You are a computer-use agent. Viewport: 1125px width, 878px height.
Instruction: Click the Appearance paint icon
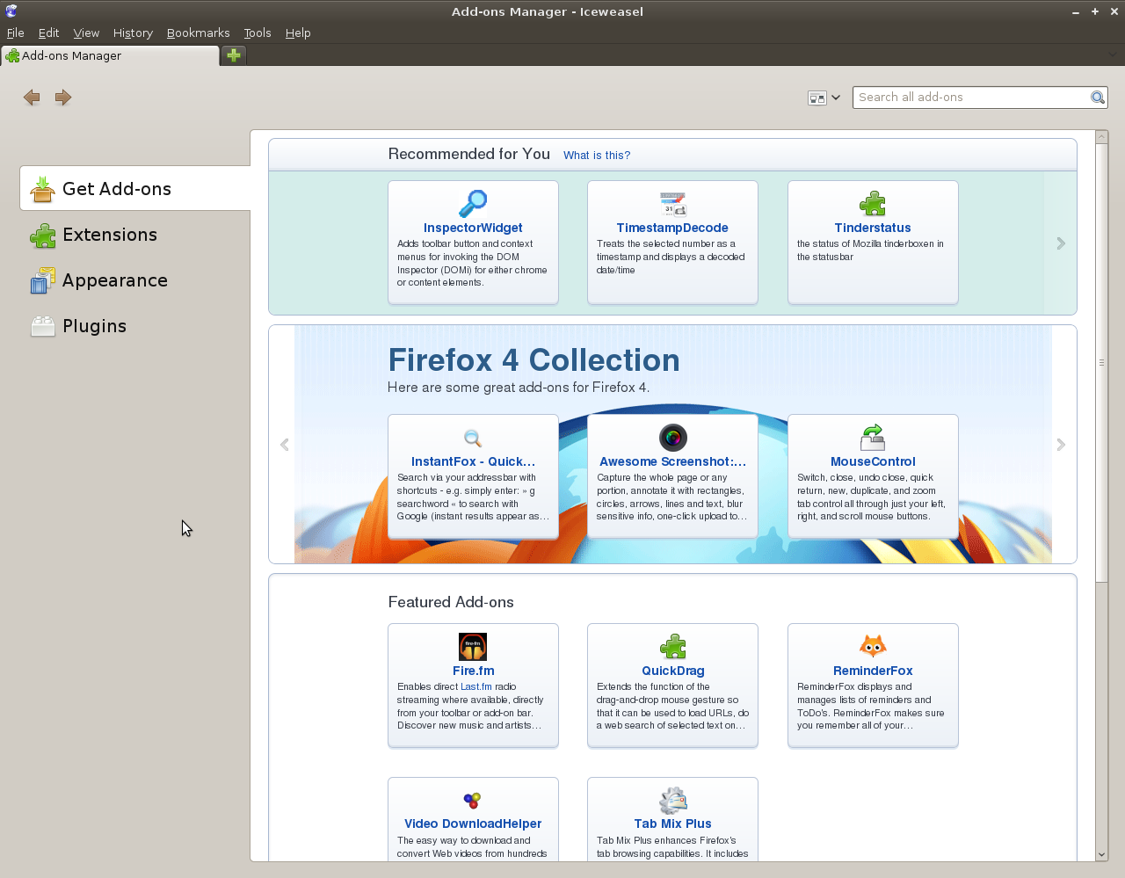pyautogui.click(x=42, y=280)
